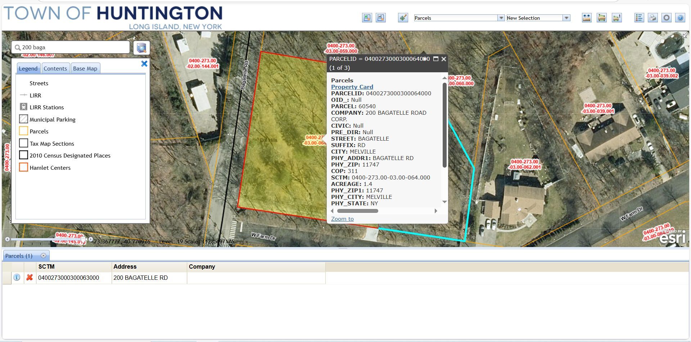Open the settings gear tool
The width and height of the screenshot is (691, 342).
pyautogui.click(x=667, y=18)
